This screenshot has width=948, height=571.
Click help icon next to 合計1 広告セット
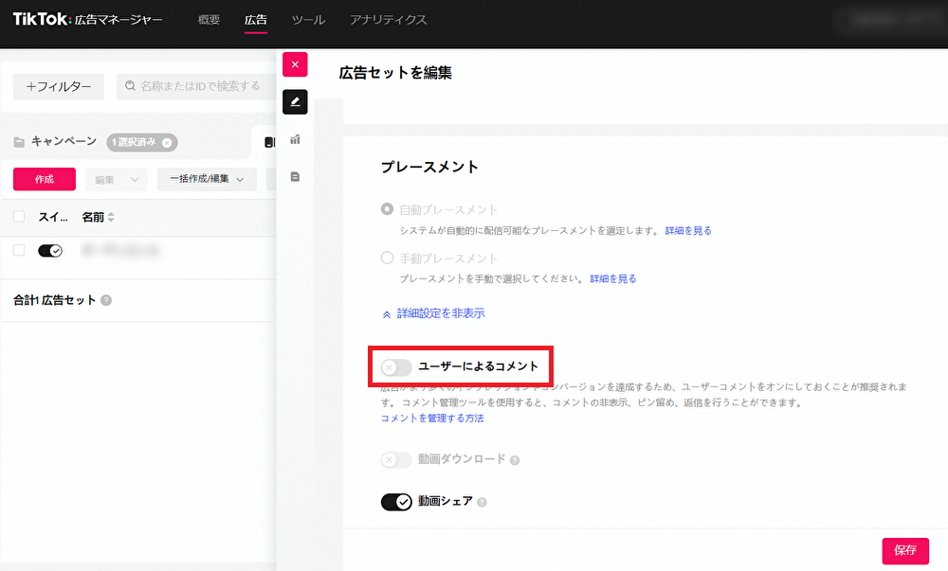coord(106,300)
